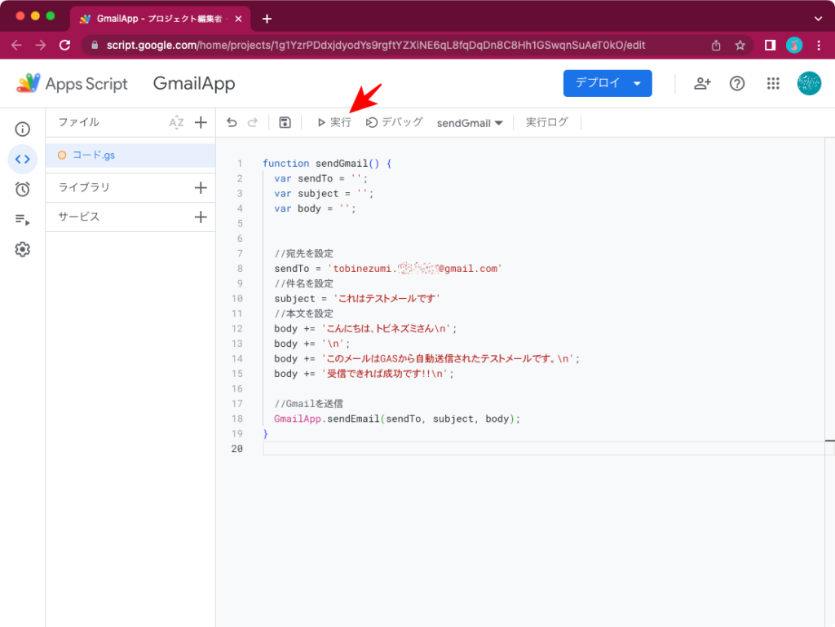Undo the last edit

[232, 123]
